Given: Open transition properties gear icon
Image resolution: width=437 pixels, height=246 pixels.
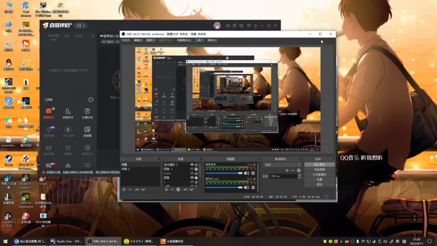Looking at the screenshot, I should click(x=299, y=170).
